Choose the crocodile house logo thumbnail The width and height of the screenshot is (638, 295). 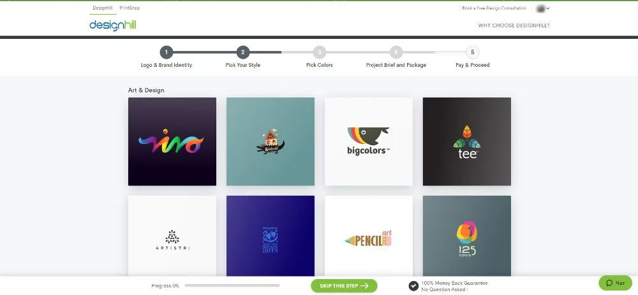271,141
